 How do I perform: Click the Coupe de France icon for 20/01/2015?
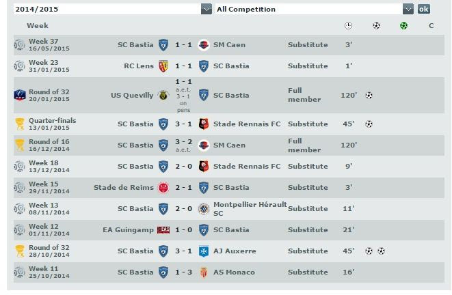point(19,96)
